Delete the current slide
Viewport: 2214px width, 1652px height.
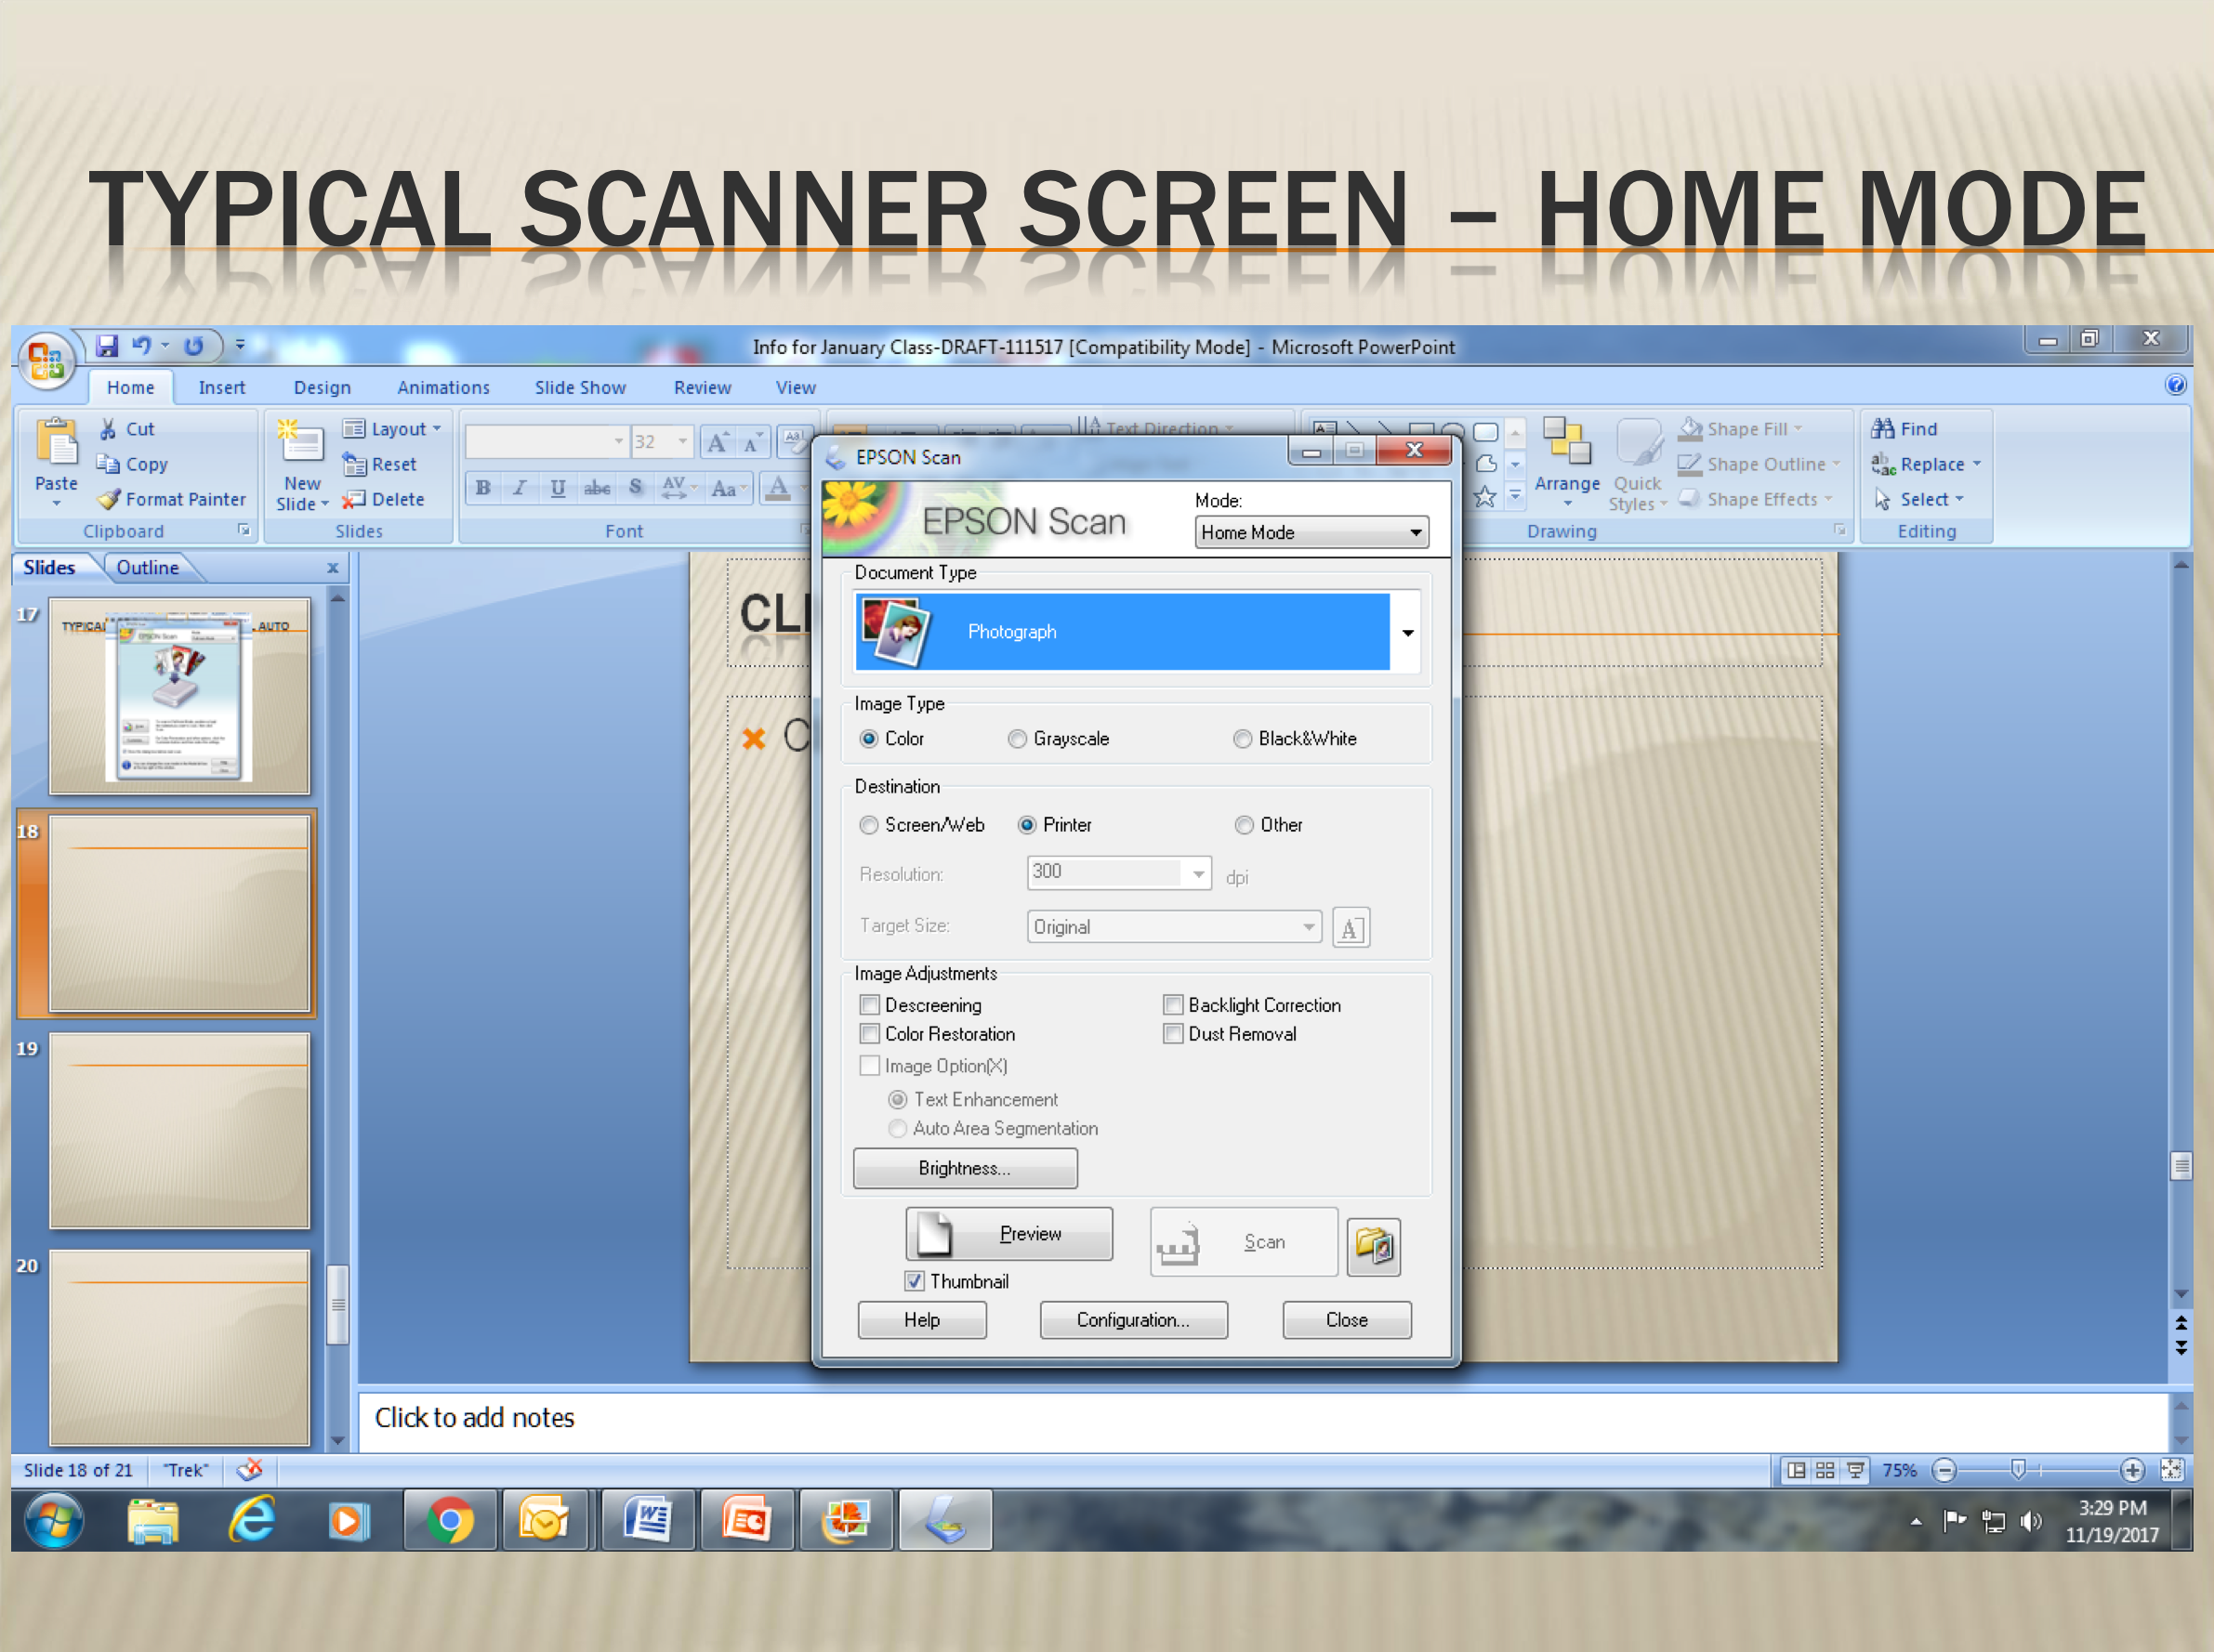tap(383, 499)
